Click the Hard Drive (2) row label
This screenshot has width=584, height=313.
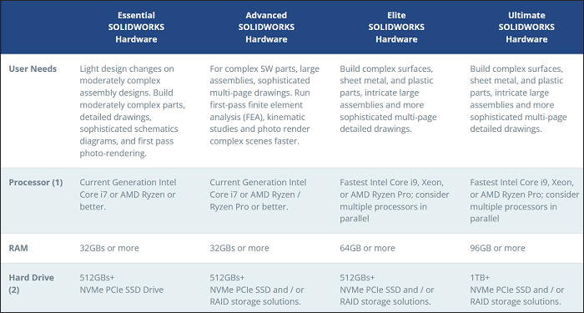coord(32,284)
